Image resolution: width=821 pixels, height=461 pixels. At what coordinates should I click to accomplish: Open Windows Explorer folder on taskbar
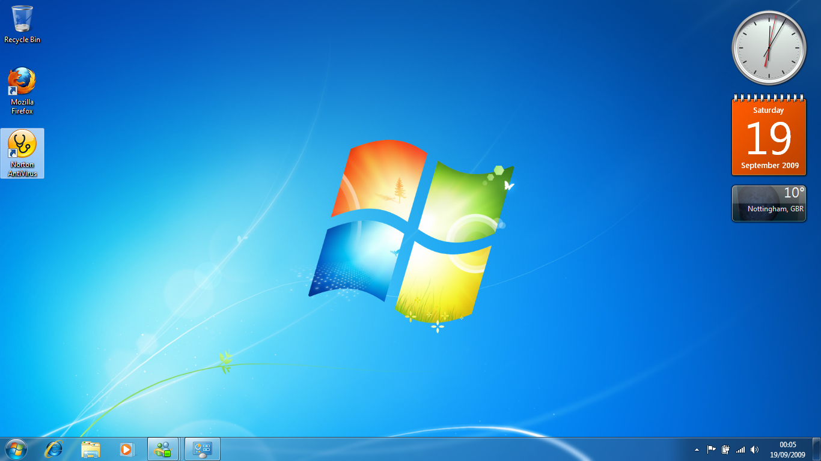91,449
